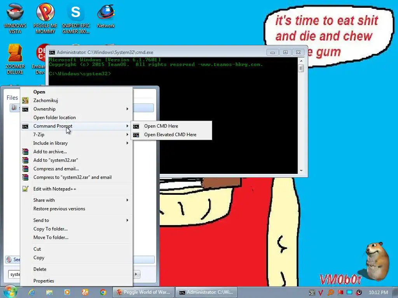This screenshot has width=398, height=298.
Task: Click the cmd window scrollbar down arrow
Action: click(301, 171)
